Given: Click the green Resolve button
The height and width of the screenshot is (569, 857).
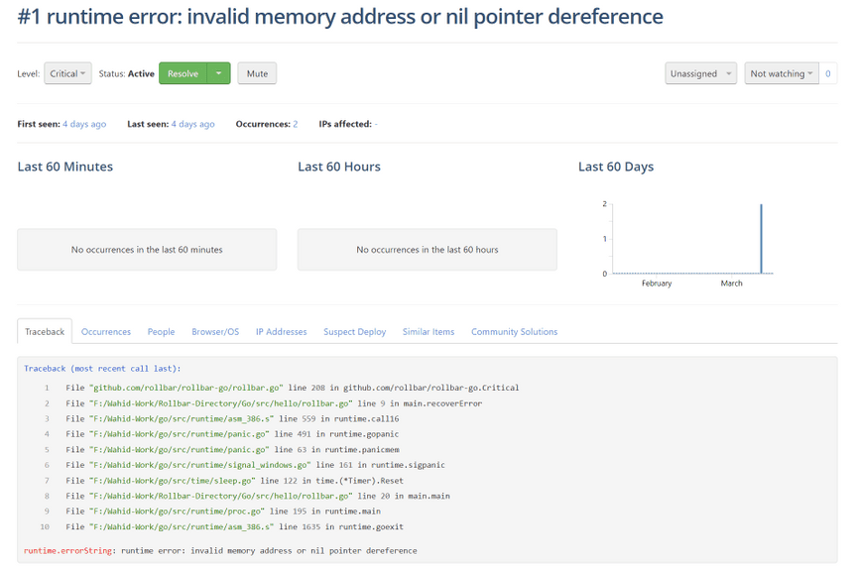Looking at the screenshot, I should (x=184, y=73).
